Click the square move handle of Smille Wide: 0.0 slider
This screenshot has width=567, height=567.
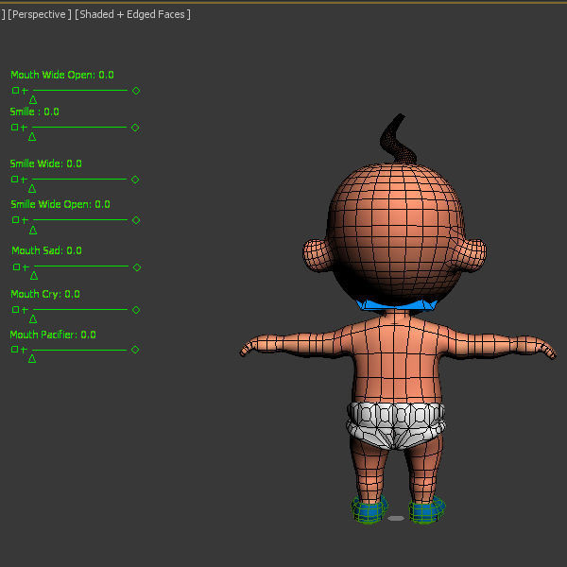click(x=14, y=179)
